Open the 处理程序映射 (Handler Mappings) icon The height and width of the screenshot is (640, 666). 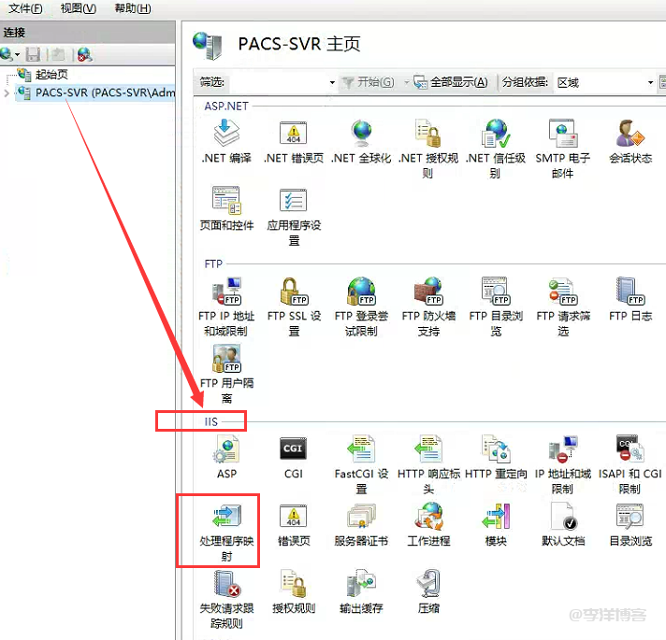226,517
